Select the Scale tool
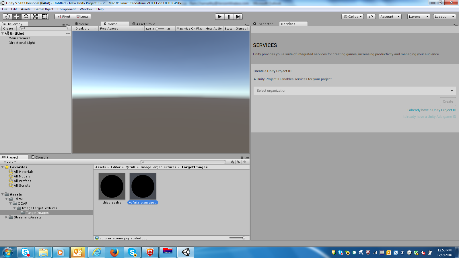 (x=35, y=17)
